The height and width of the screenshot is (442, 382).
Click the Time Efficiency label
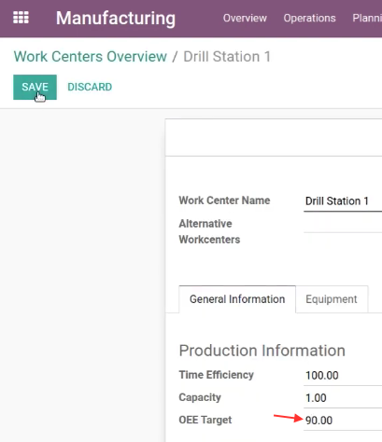(x=217, y=375)
